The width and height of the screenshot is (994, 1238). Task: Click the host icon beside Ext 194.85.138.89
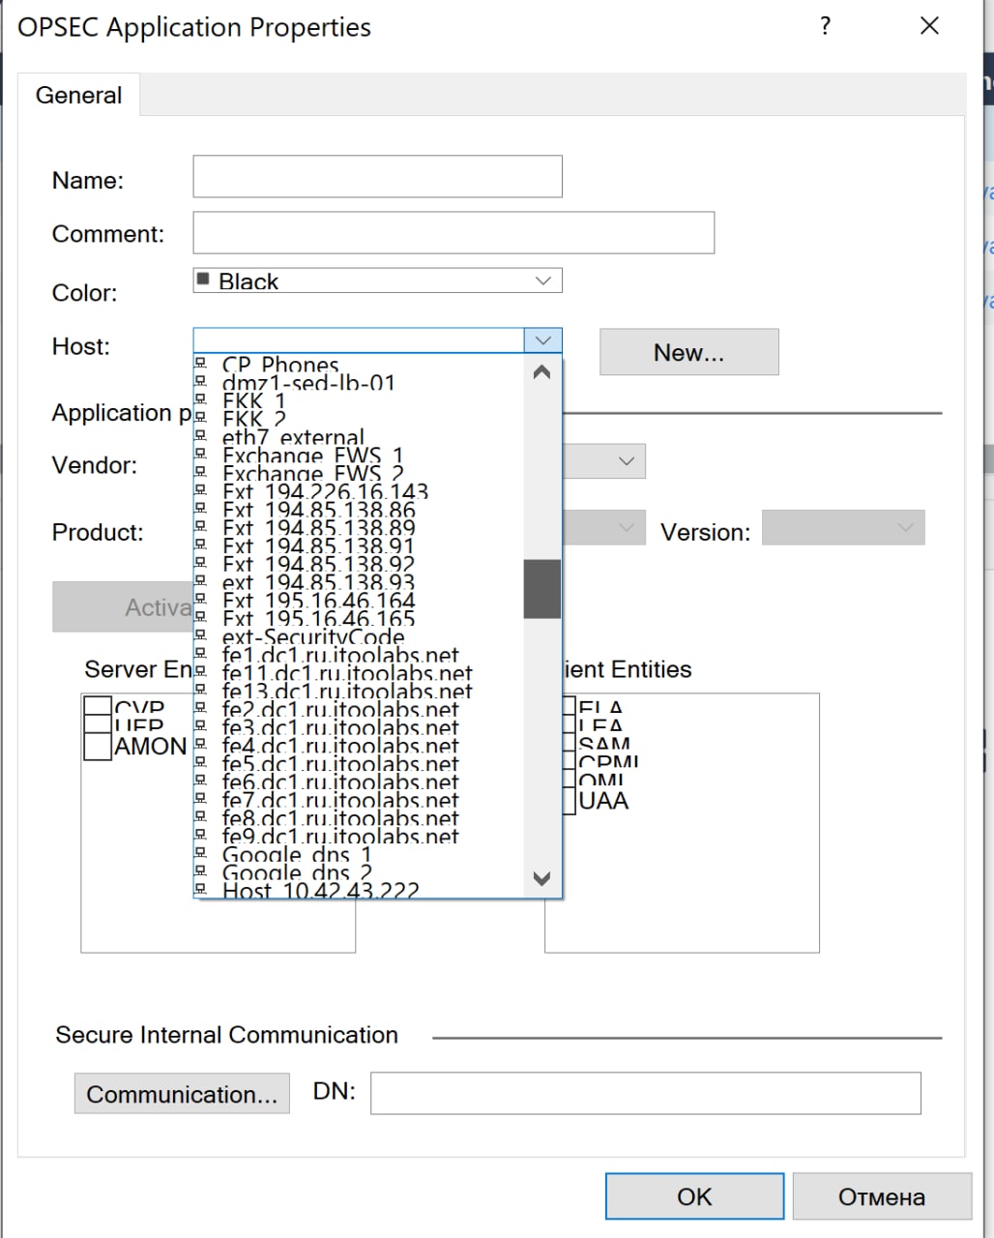click(x=201, y=525)
